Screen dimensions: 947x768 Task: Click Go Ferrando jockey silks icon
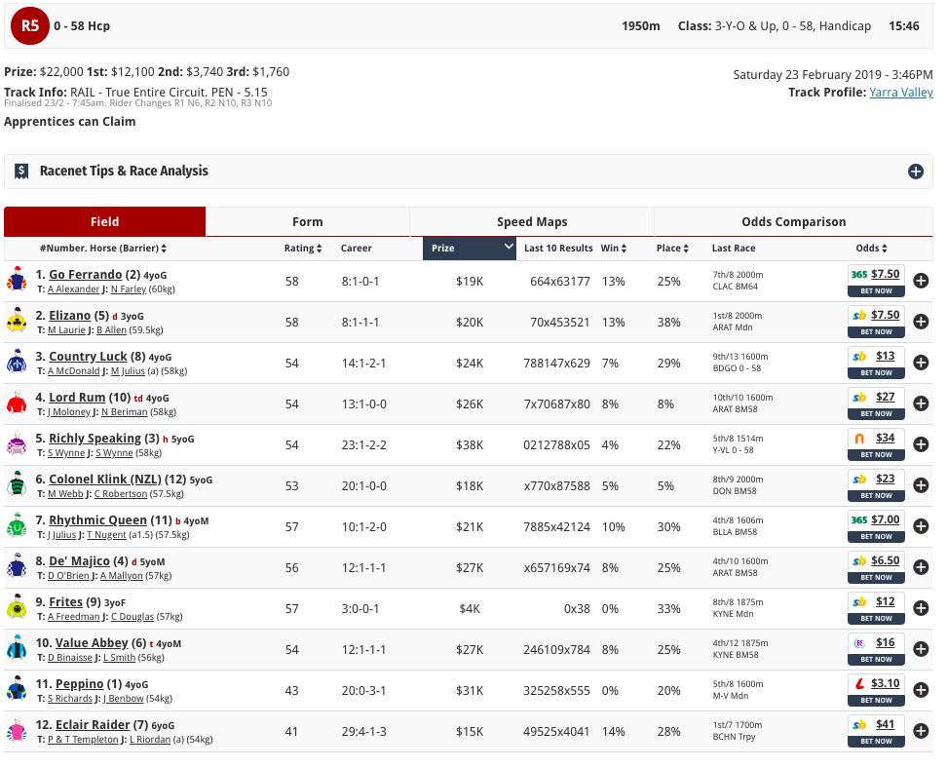17,280
